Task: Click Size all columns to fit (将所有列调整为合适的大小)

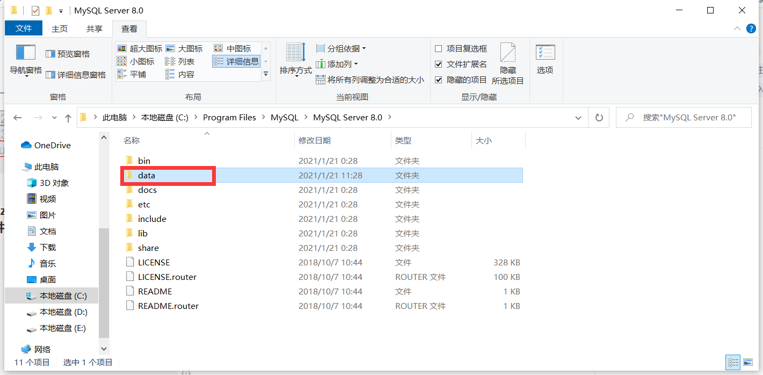Action: (370, 80)
